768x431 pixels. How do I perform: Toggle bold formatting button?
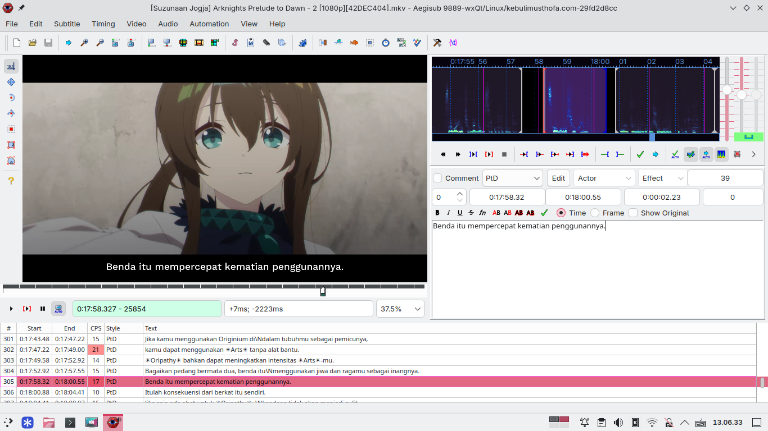[x=437, y=213]
